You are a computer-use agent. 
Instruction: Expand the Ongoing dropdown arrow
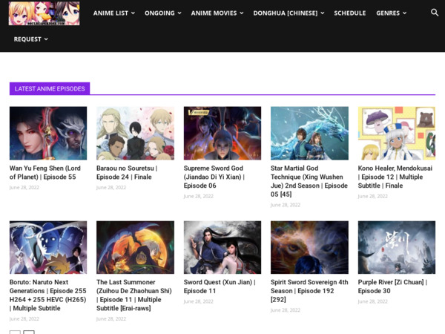[x=179, y=13]
